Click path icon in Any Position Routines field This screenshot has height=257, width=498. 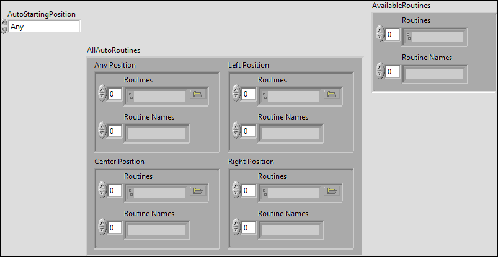(x=131, y=96)
